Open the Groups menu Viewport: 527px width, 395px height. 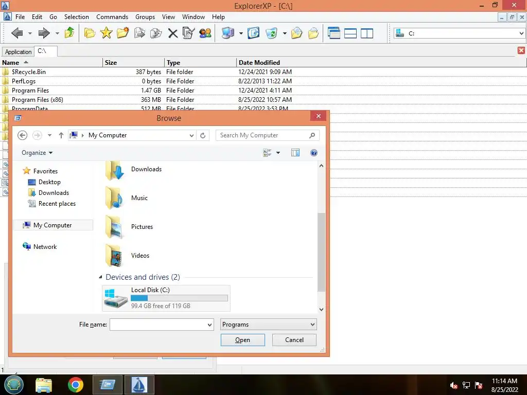[x=145, y=17]
